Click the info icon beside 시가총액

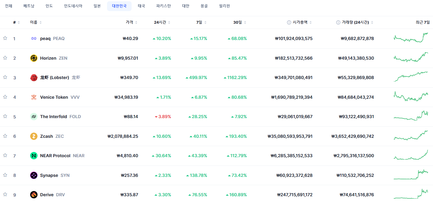point(289,22)
